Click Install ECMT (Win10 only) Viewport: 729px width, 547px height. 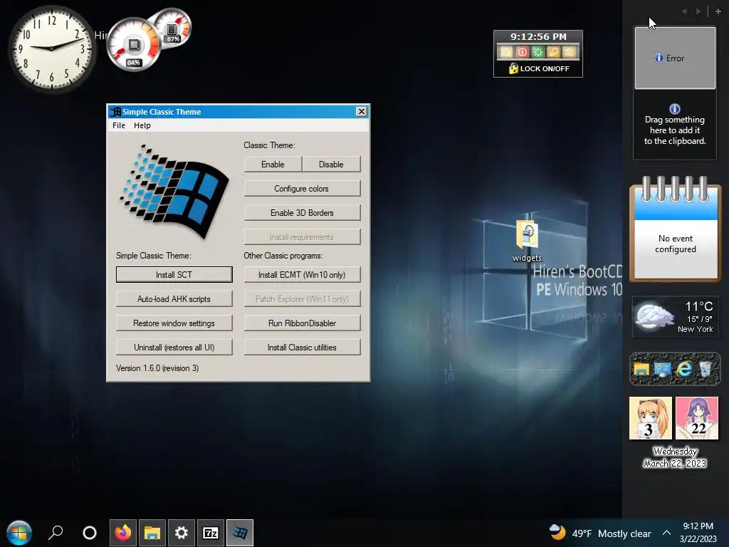(x=302, y=274)
